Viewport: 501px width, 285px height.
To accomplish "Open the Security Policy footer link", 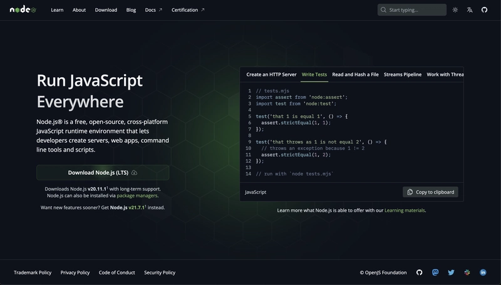I will click(x=160, y=272).
